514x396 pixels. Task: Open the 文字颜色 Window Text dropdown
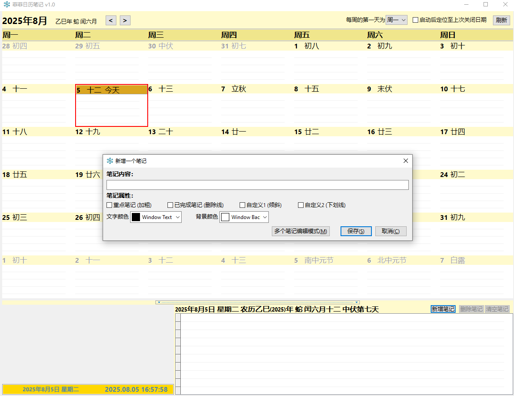coord(156,217)
